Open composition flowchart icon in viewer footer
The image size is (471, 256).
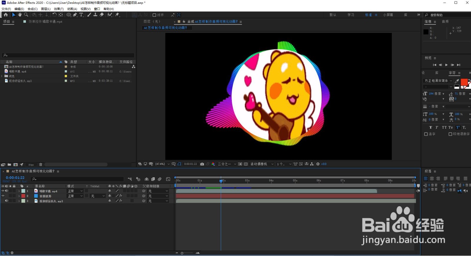[x=312, y=164]
